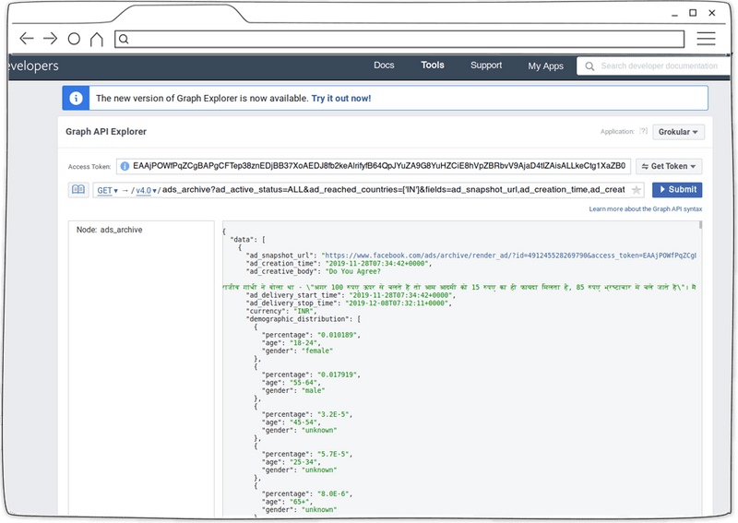
Task: Open the browser hamburger menu
Action: [706, 39]
